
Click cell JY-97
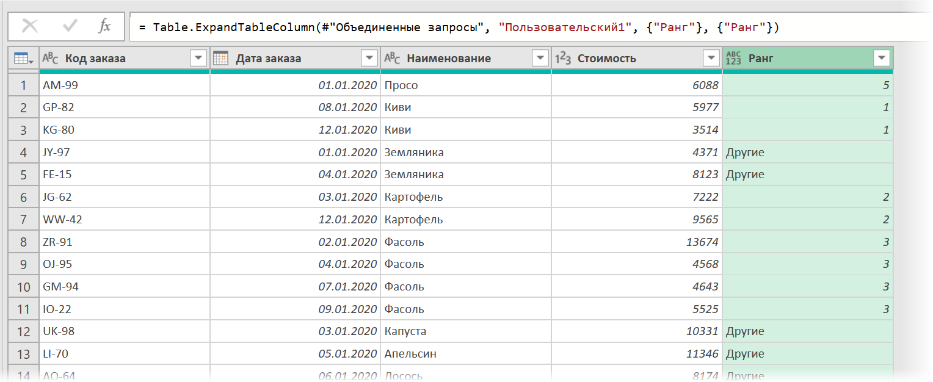click(125, 153)
